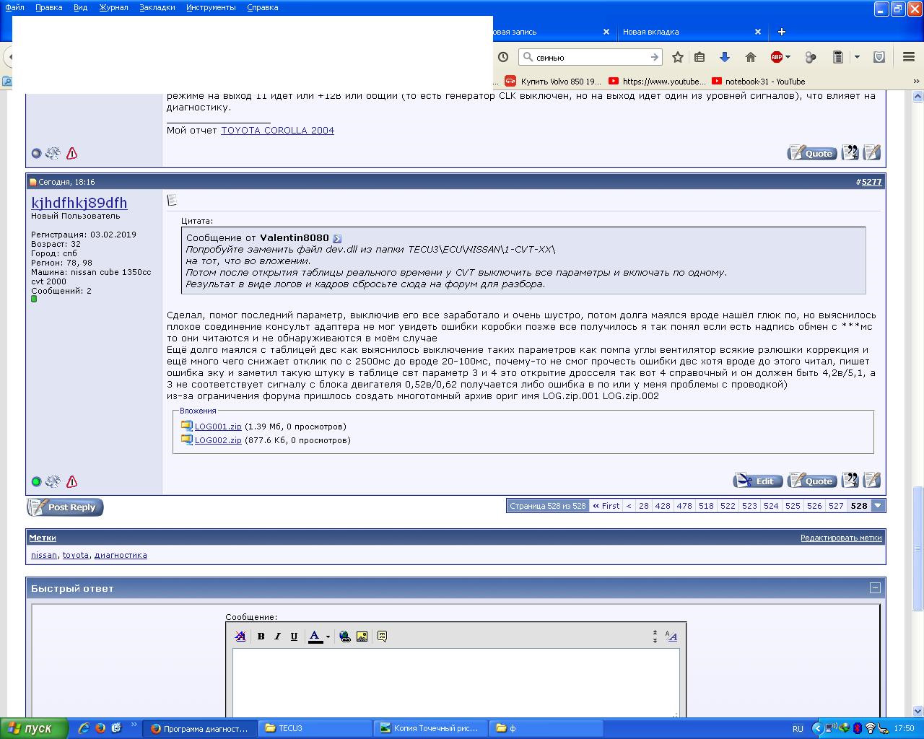Screen dimensions: 924x739
Task: Open kjhdfhkj89dfh user profile link
Action: 79,203
